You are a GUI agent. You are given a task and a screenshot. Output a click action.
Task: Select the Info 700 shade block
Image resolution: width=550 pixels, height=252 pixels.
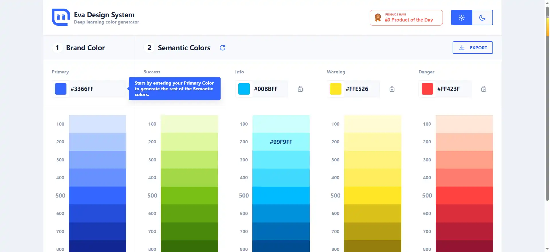tap(281, 231)
